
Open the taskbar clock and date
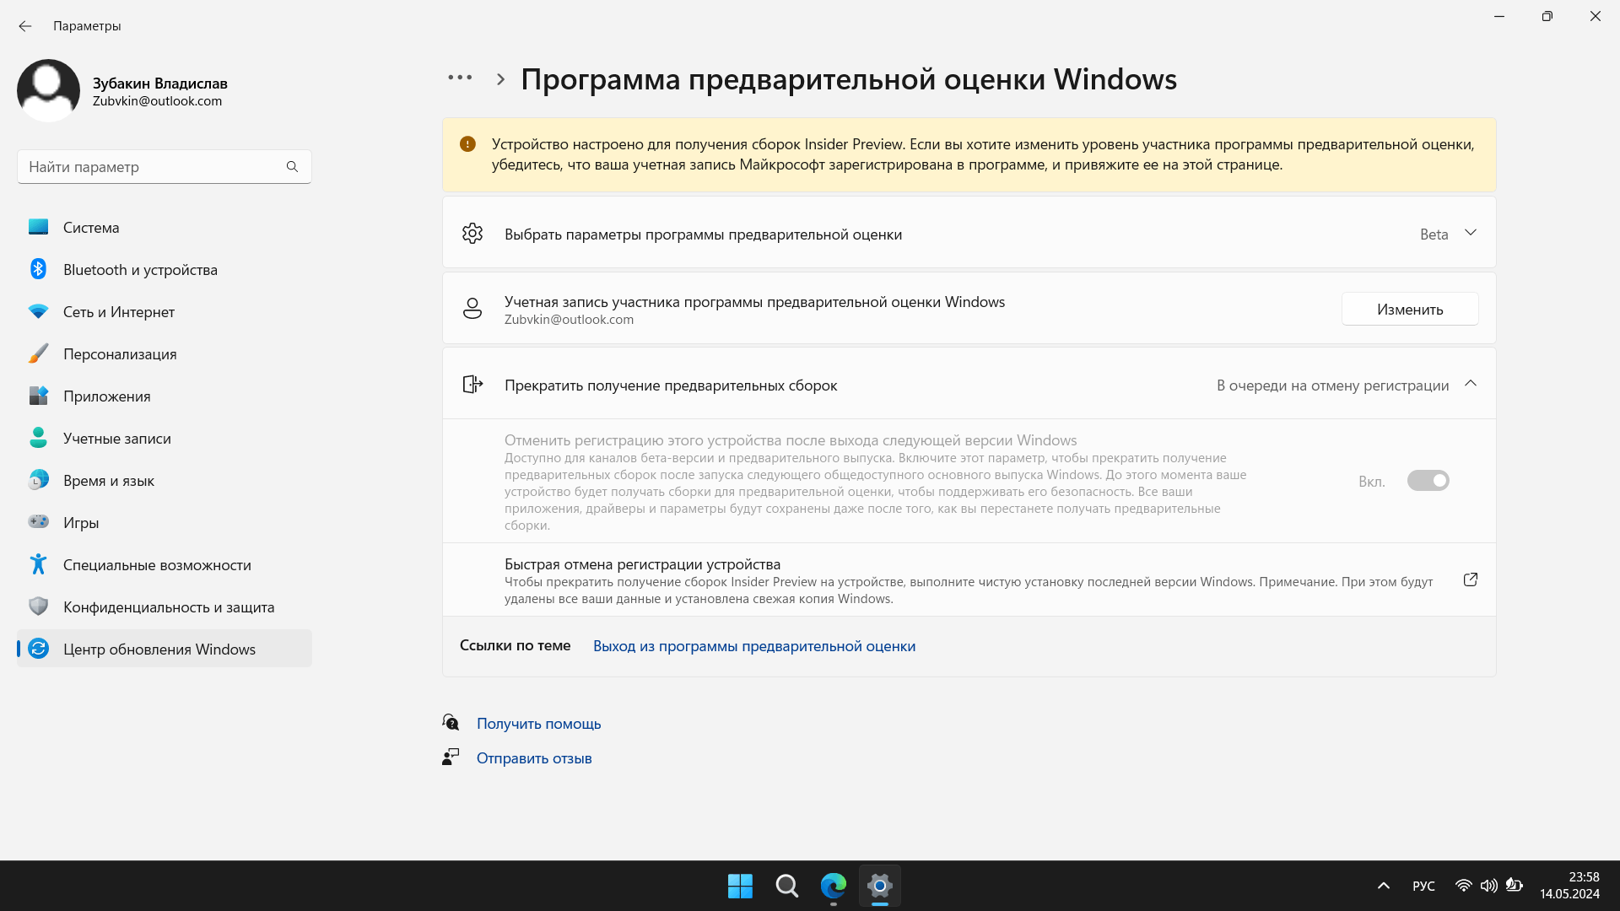click(1569, 886)
